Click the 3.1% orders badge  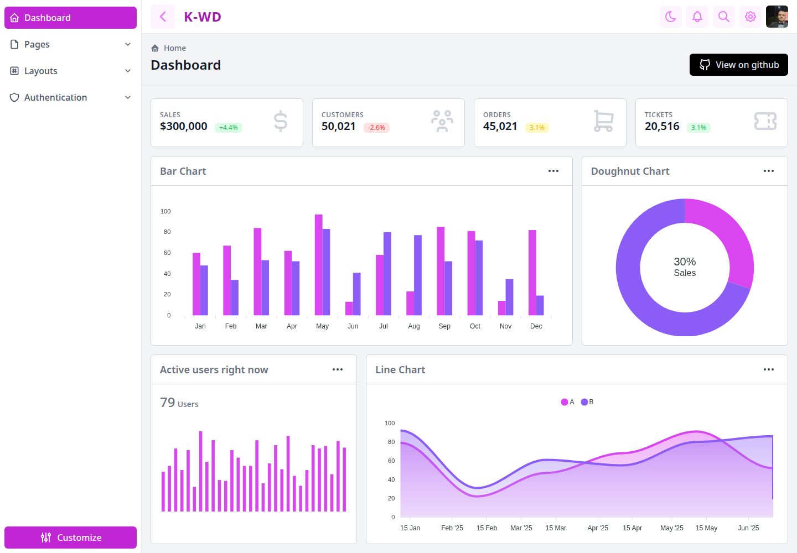coord(537,128)
